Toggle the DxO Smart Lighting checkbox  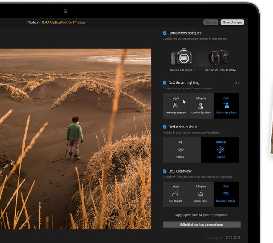click(164, 83)
